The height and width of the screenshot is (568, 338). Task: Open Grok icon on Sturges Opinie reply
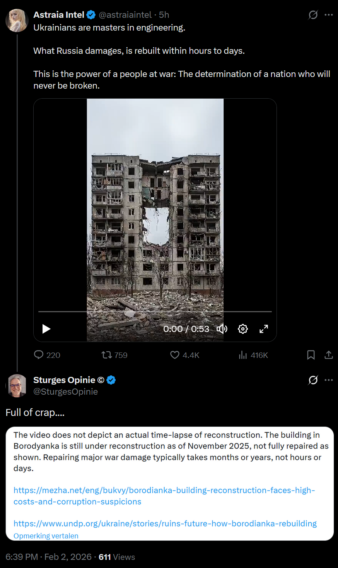coord(313,380)
